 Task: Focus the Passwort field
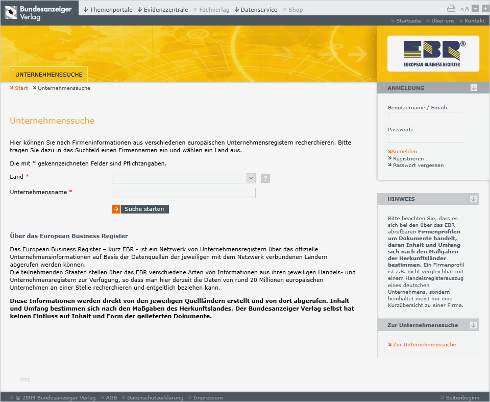coord(426,138)
